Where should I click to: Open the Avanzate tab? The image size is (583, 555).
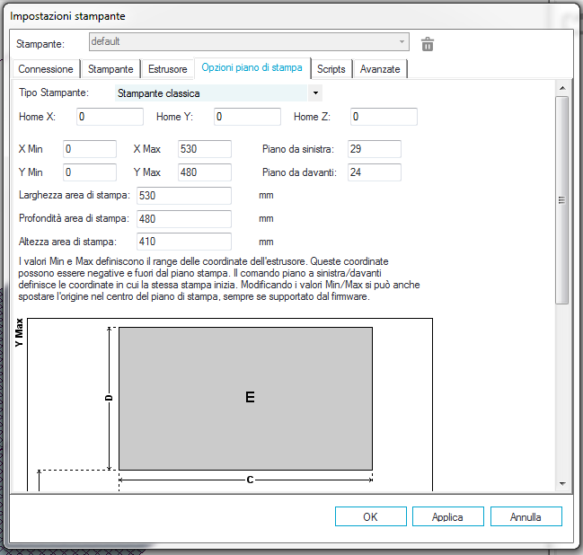point(380,69)
